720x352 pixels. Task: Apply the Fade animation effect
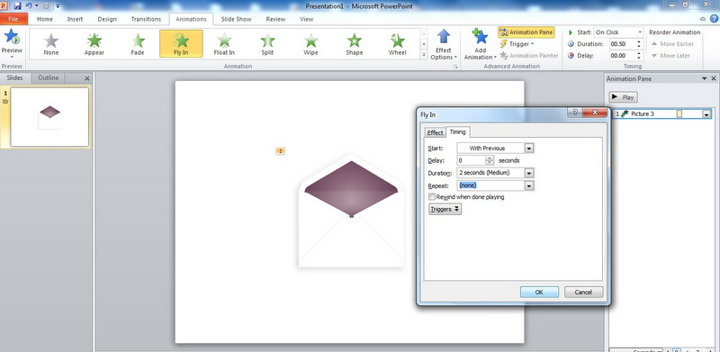(138, 44)
